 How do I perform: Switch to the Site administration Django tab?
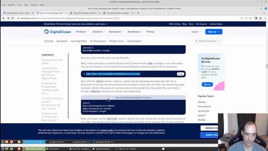tap(118, 13)
